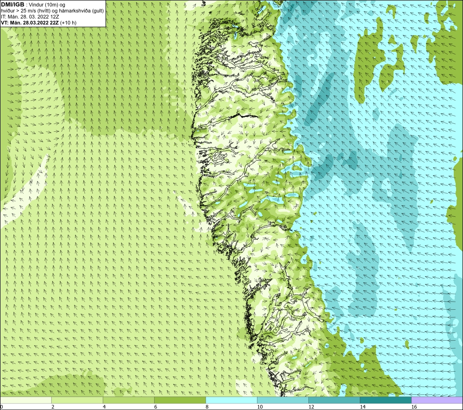Click the legend label "10"

click(x=260, y=407)
